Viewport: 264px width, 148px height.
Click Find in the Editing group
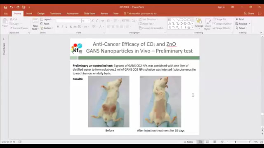tap(240, 19)
